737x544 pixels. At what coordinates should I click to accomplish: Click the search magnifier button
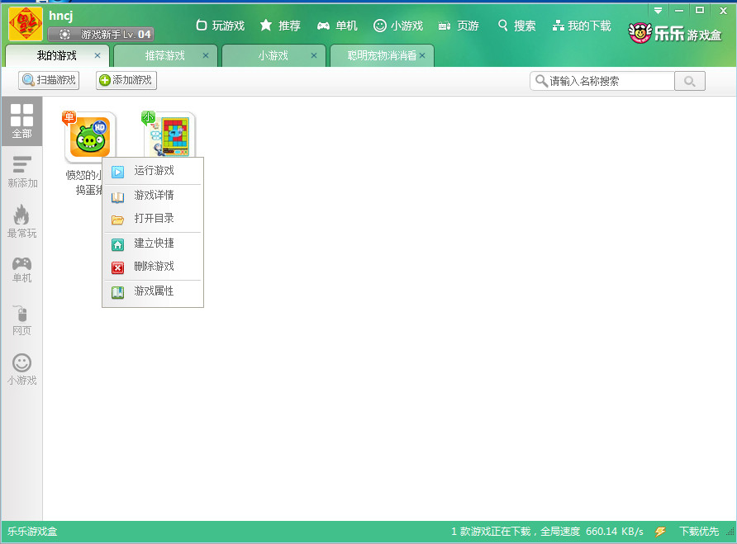click(690, 81)
